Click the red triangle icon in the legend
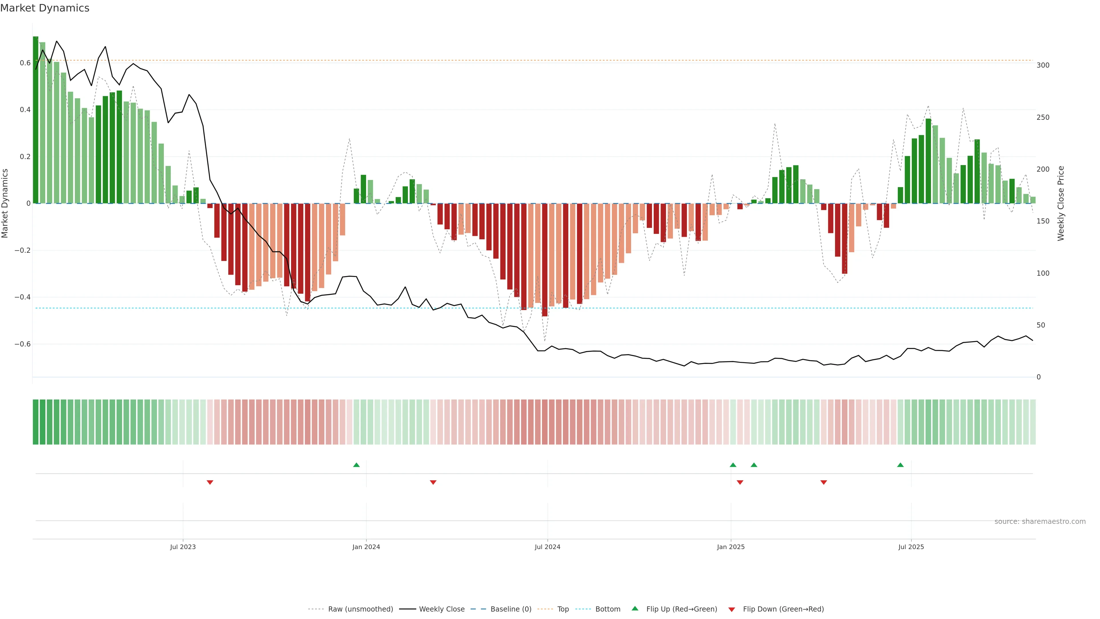This screenshot has width=1100, height=619. click(x=732, y=609)
